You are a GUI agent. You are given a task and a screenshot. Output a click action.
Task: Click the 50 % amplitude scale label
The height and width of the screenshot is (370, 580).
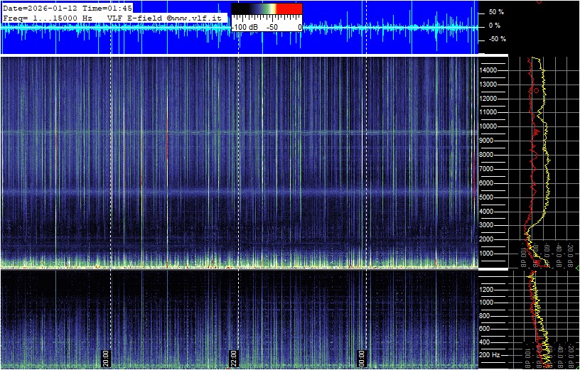click(496, 12)
